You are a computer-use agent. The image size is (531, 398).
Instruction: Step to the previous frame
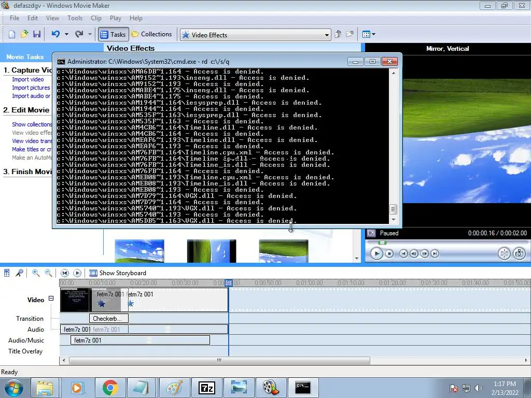414,253
